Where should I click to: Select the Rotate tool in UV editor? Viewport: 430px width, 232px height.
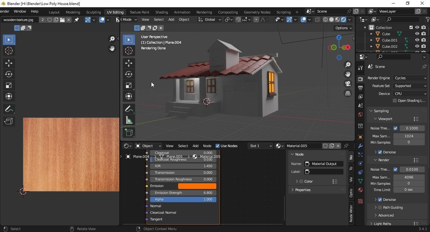(8, 74)
